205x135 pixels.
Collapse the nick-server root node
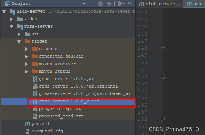click(x=4, y=12)
